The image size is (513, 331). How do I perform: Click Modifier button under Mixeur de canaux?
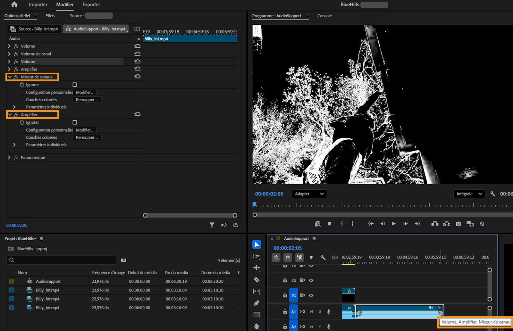(x=85, y=92)
